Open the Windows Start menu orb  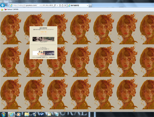(4, 115)
